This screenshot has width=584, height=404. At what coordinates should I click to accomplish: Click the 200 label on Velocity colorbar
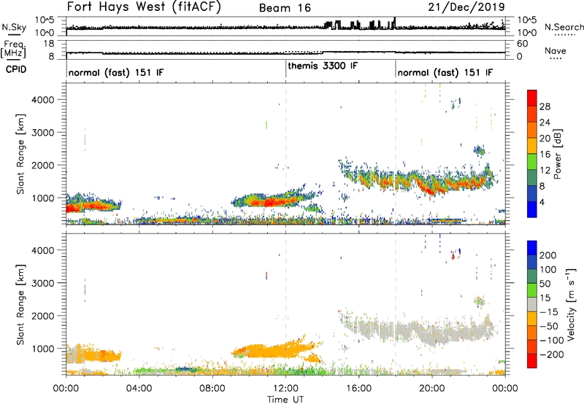coord(548,255)
